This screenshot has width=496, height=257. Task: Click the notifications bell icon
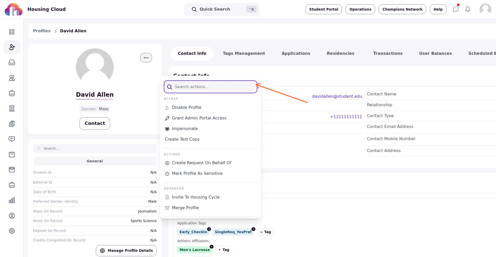coord(468,9)
